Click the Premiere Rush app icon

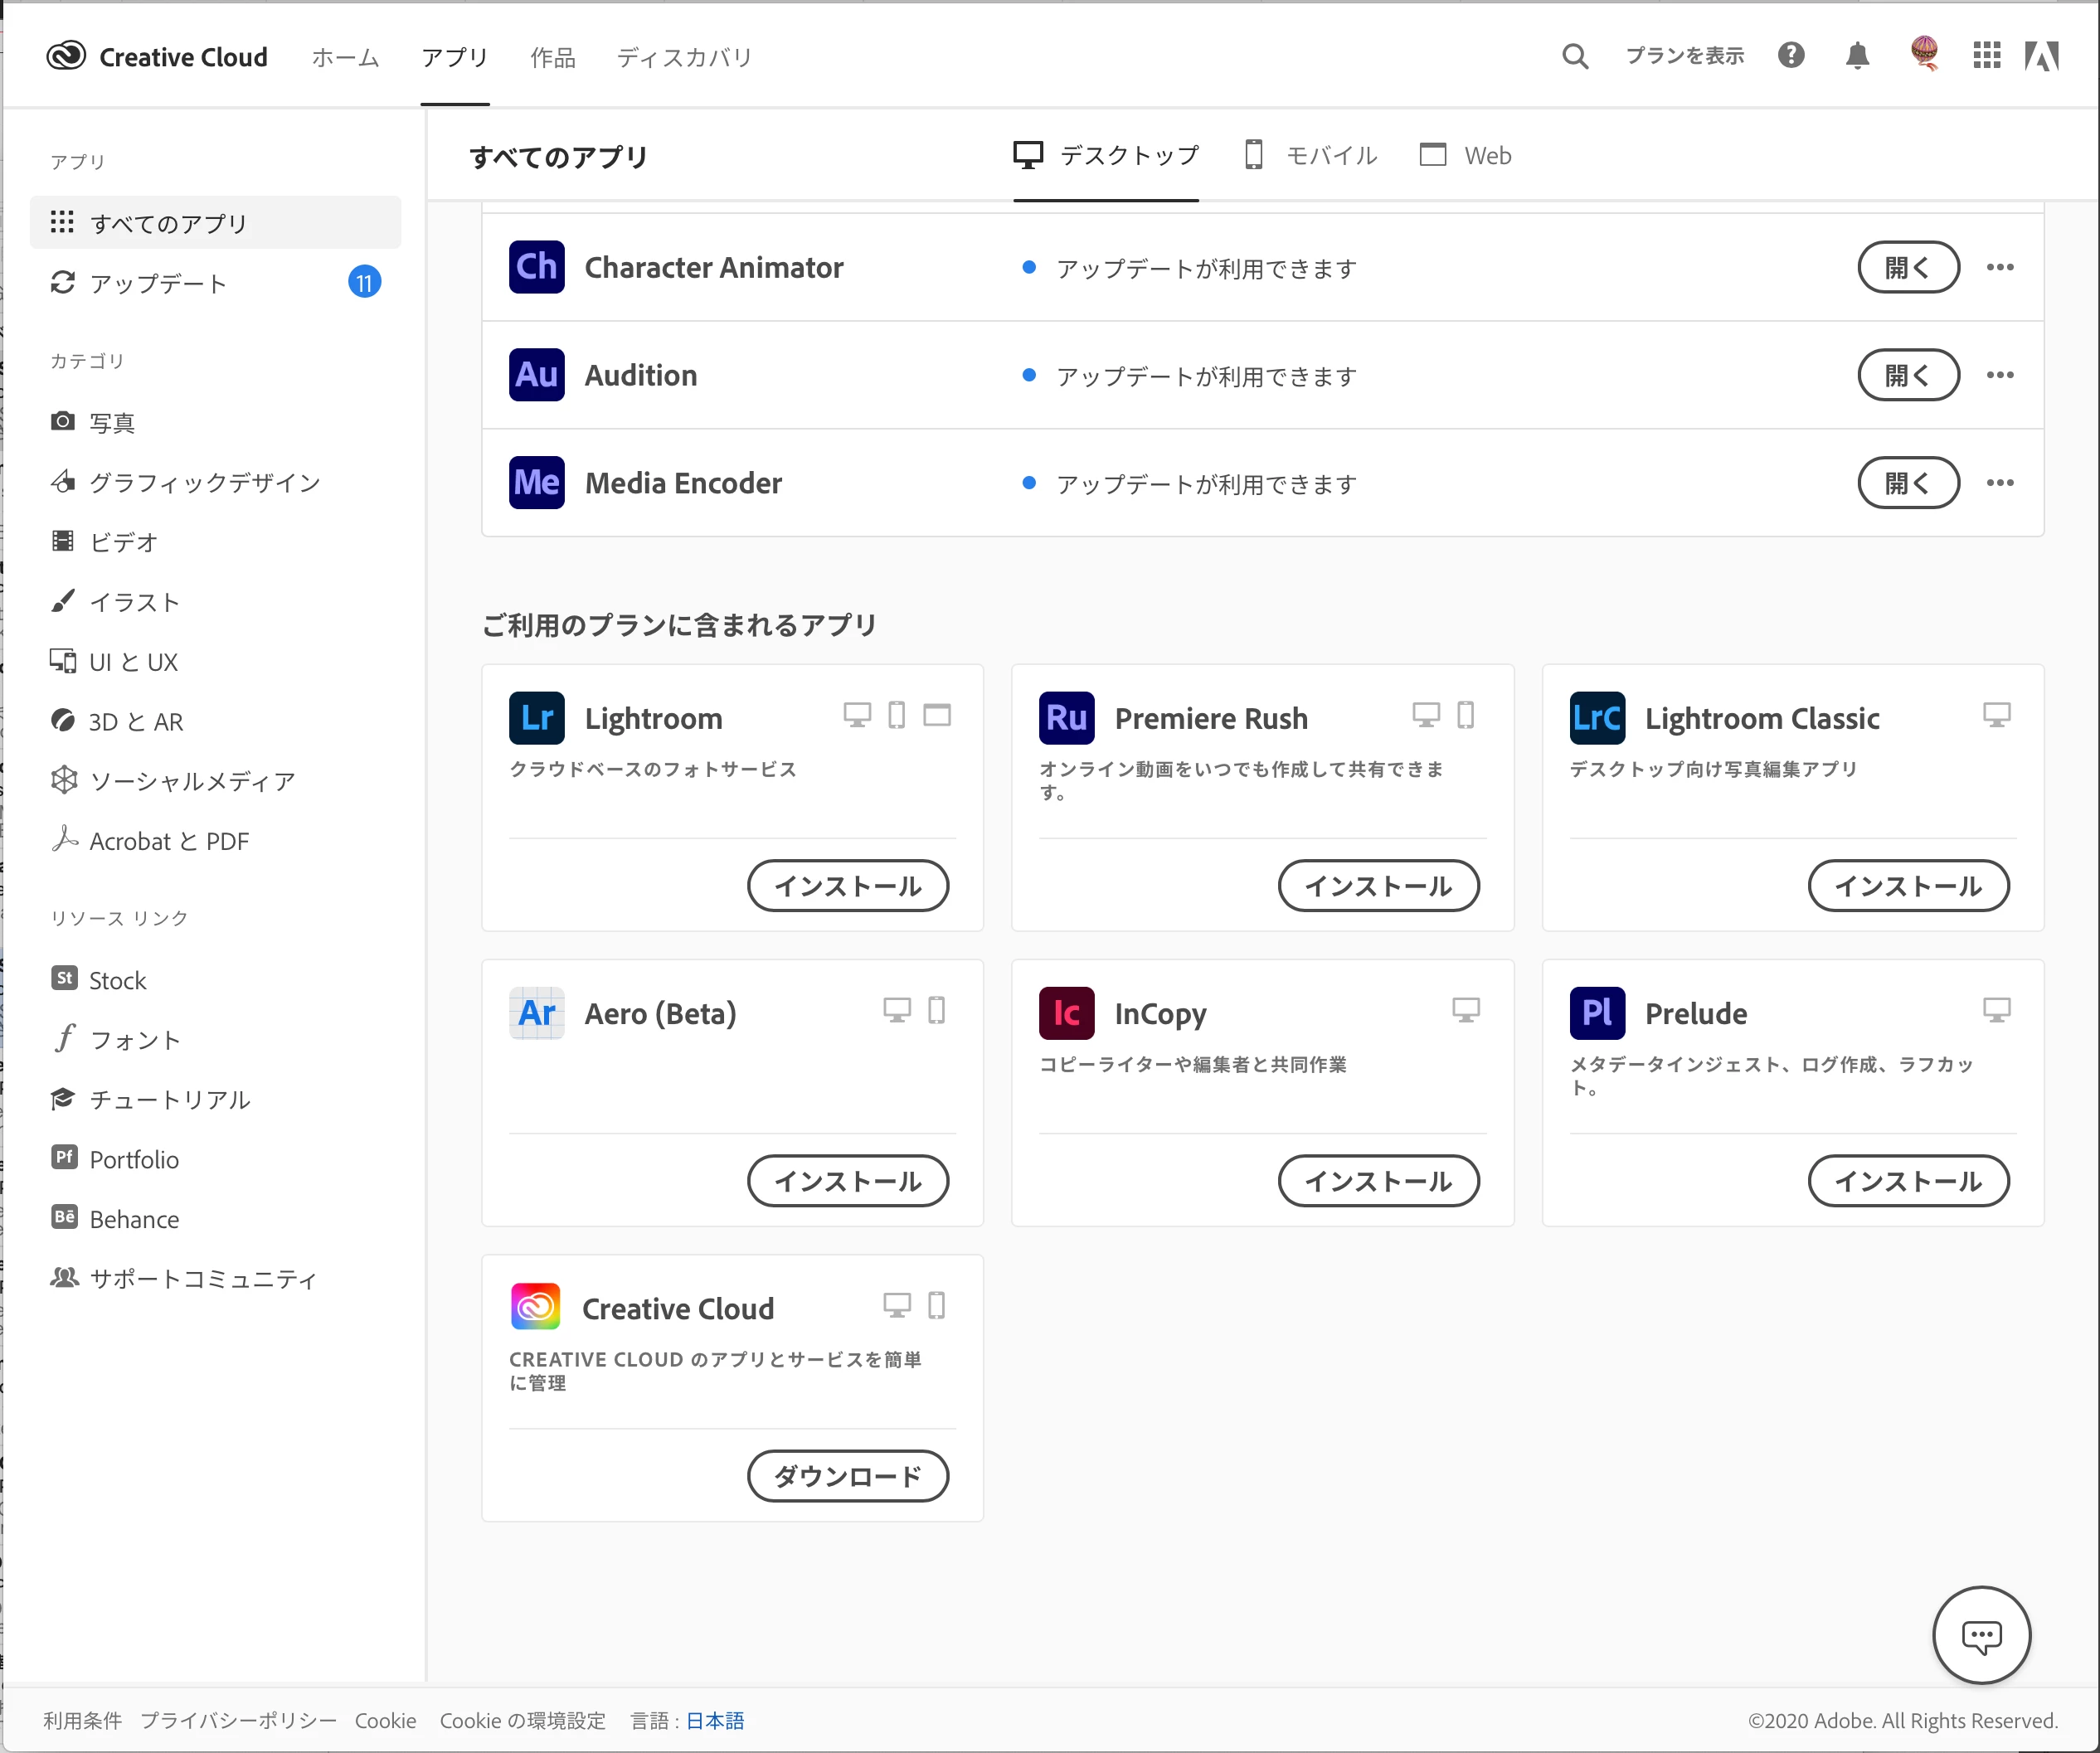[1066, 718]
